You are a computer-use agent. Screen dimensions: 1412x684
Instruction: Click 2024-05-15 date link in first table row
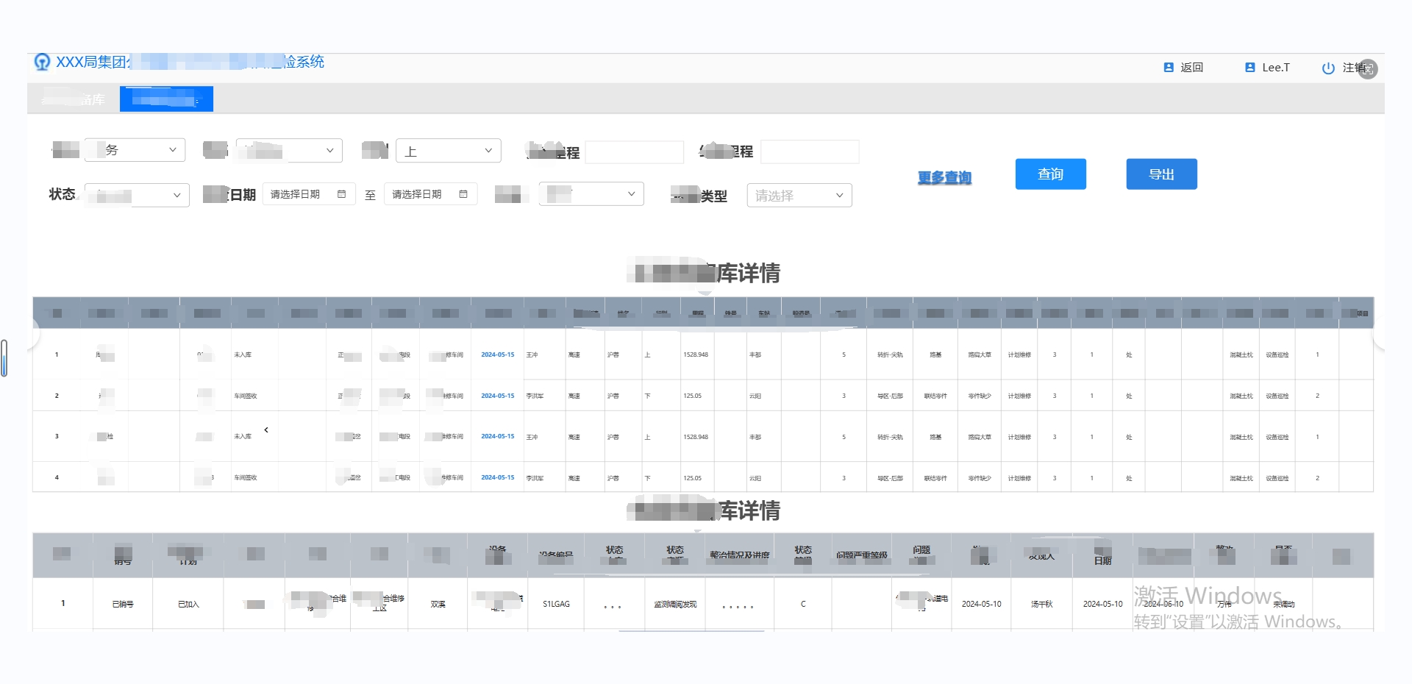point(497,355)
